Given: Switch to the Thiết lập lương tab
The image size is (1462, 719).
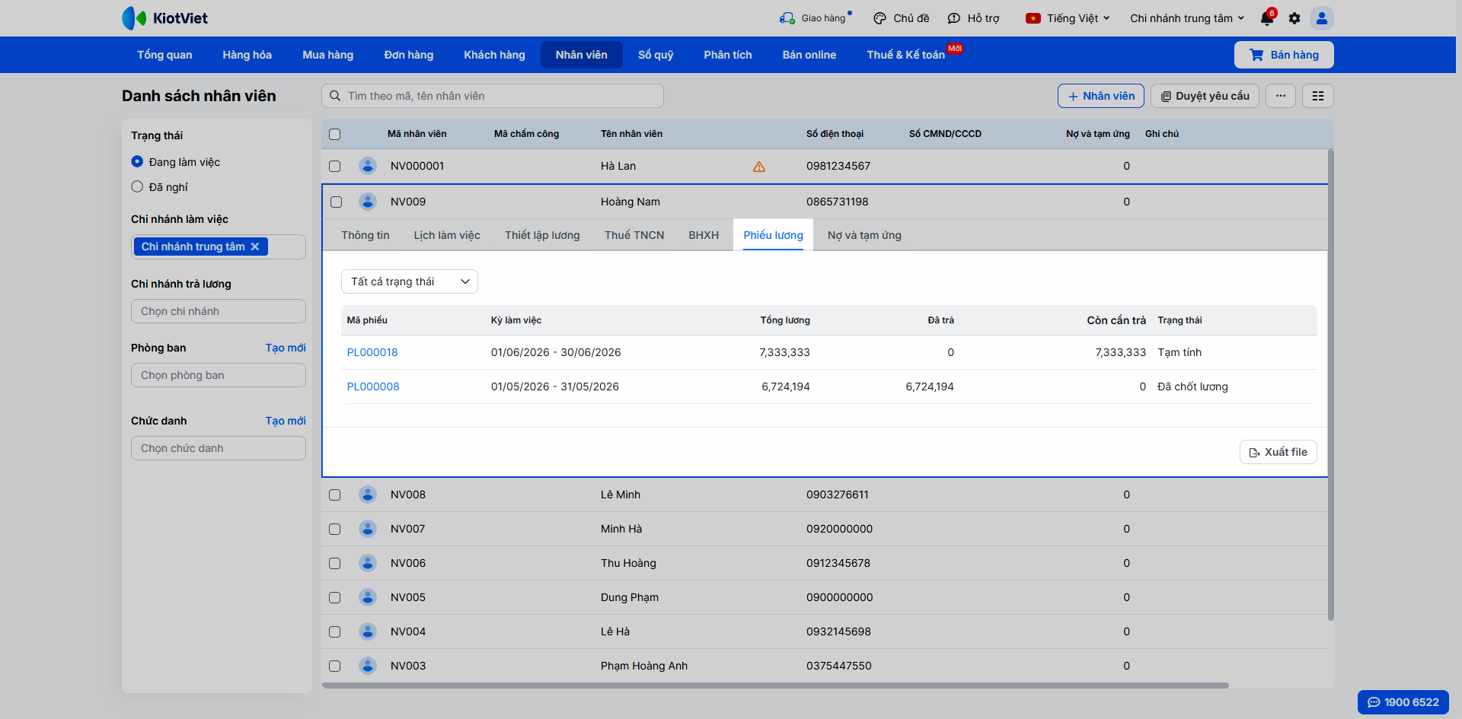Looking at the screenshot, I should pos(542,235).
